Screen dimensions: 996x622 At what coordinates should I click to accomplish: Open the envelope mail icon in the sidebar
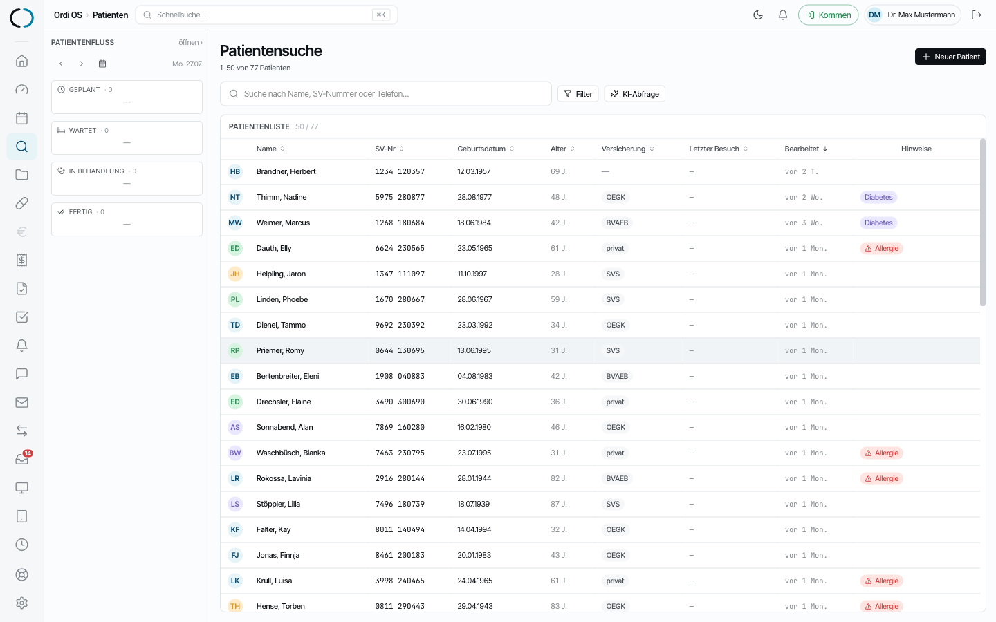[22, 402]
